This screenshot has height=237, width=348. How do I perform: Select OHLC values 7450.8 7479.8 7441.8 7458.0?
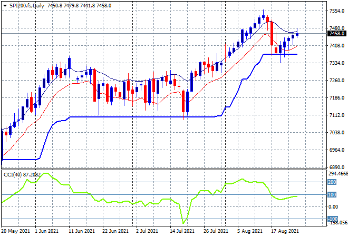(x=79, y=6)
